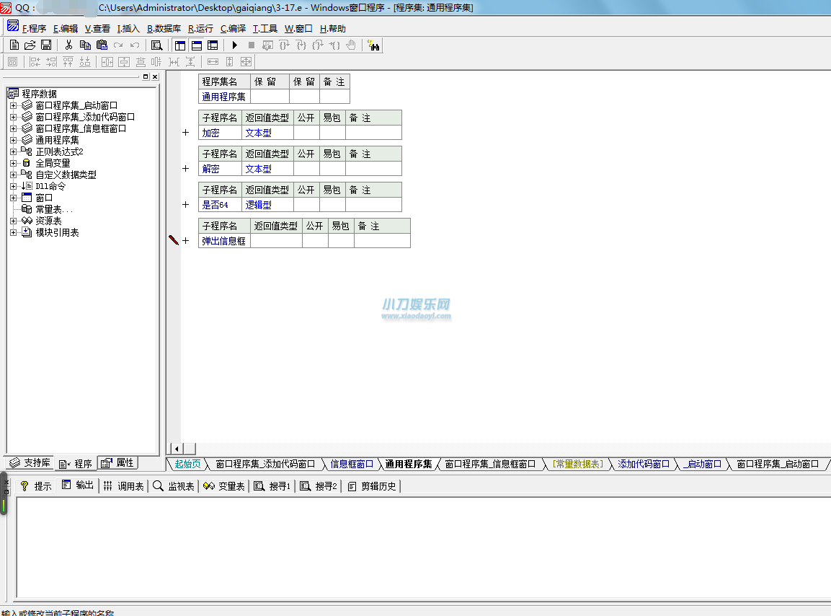831x616 pixels.
Task: Open the [常量数据表] document tab
Action: coord(578,465)
